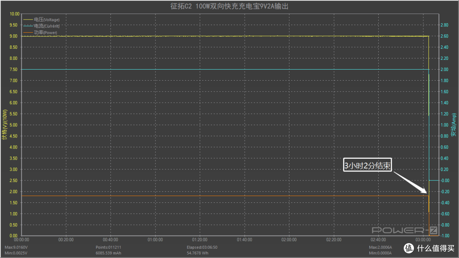The height and width of the screenshot is (258, 459).
Task: Click the 2.80 tick on the current axis
Action: coord(445,25)
